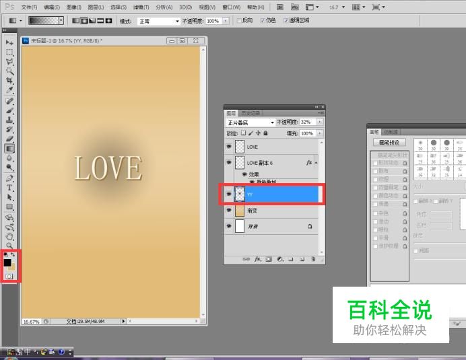Select the Rectangular Marquee tool

pos(9,52)
